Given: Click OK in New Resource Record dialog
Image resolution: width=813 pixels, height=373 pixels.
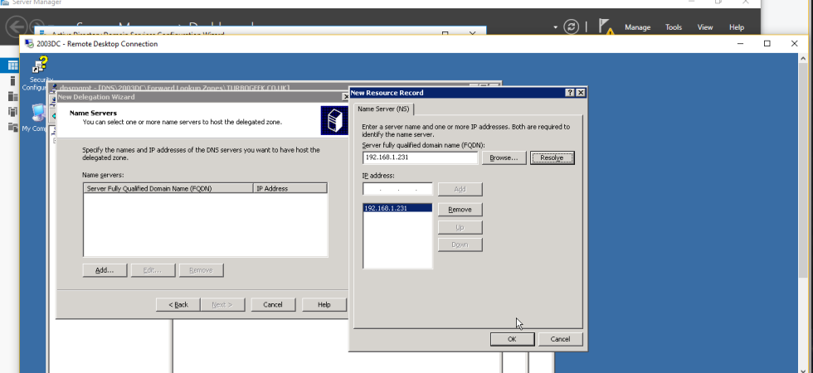Looking at the screenshot, I should coord(513,339).
